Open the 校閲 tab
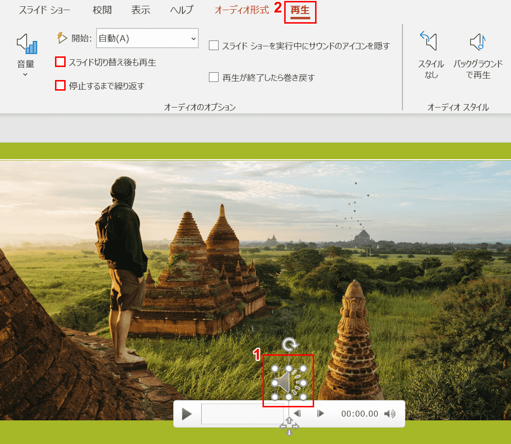Image resolution: width=511 pixels, height=444 pixels. [x=102, y=10]
